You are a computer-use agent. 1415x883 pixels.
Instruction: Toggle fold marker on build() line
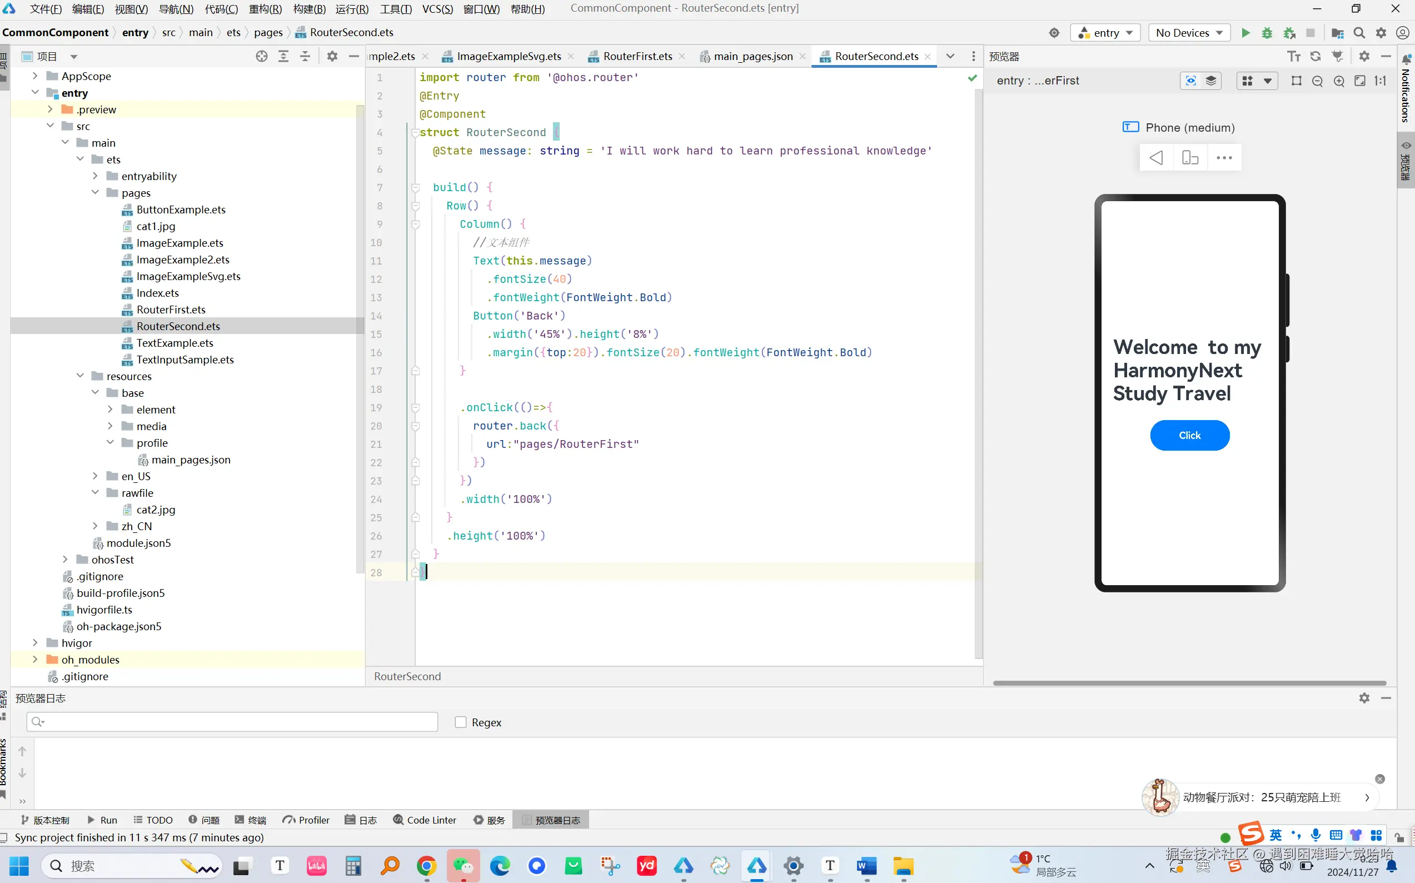(x=415, y=187)
